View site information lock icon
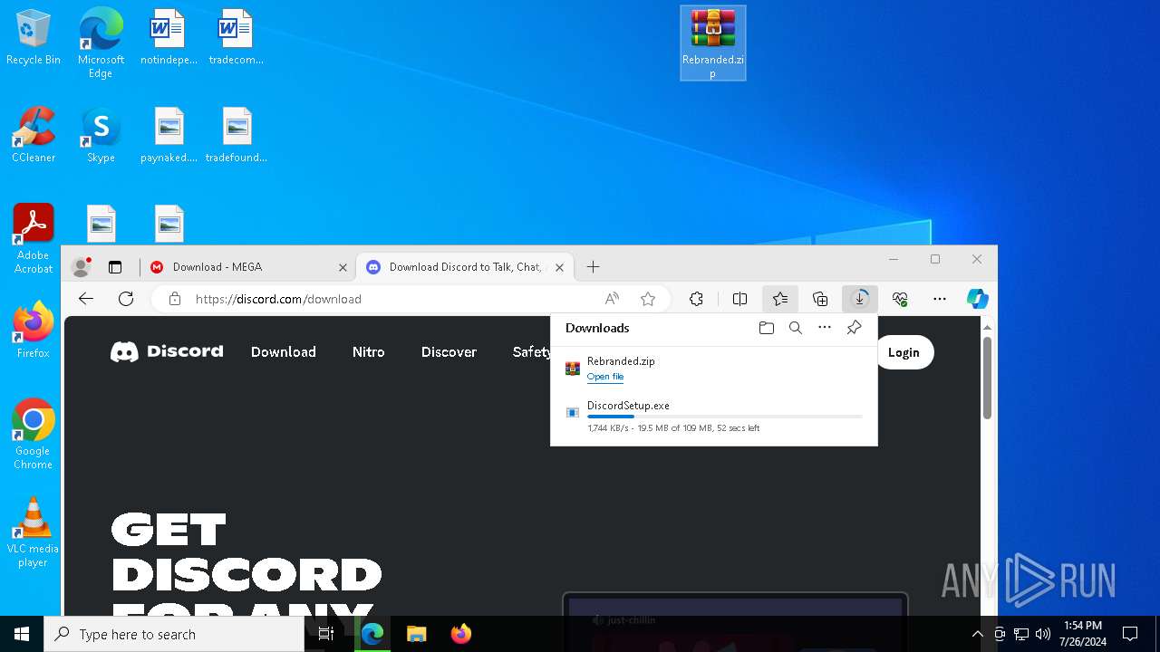The width and height of the screenshot is (1160, 652). coord(175,299)
